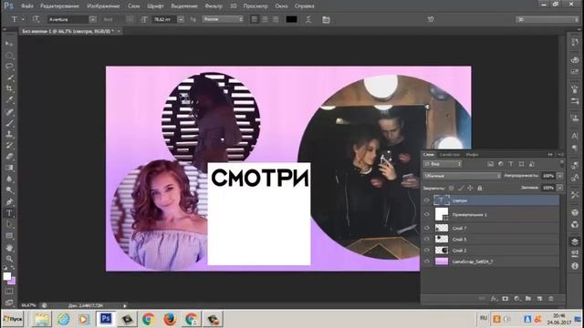Viewport: 584px width, 328px height.
Task: Open the Файл menu
Action: point(26,6)
